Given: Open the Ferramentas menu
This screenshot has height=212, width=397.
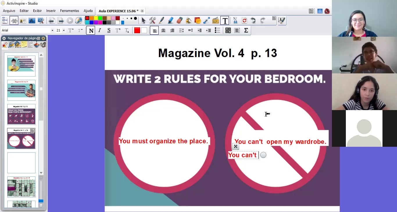Looking at the screenshot, I should (x=69, y=11).
